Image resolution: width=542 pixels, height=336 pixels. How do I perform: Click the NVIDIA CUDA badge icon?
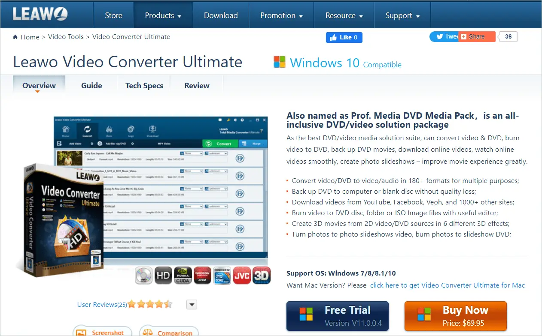(183, 275)
